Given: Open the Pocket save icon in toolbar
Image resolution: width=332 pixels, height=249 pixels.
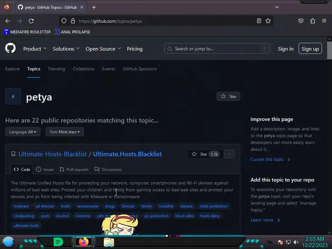Looking at the screenshot, I should pos(301,21).
